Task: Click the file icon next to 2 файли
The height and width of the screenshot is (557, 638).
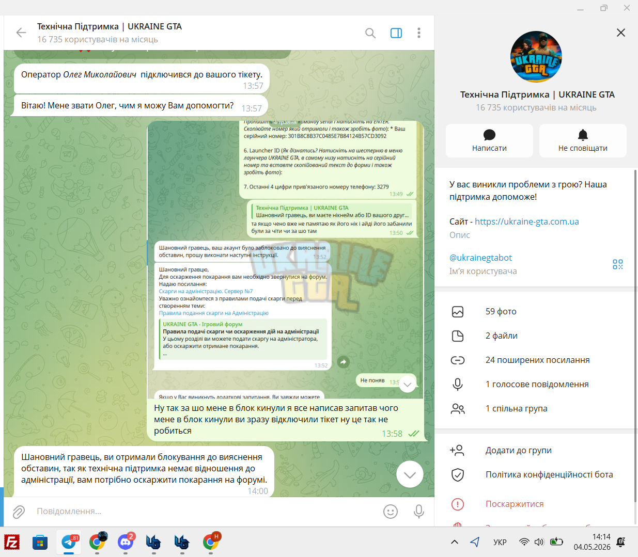Action: [458, 336]
